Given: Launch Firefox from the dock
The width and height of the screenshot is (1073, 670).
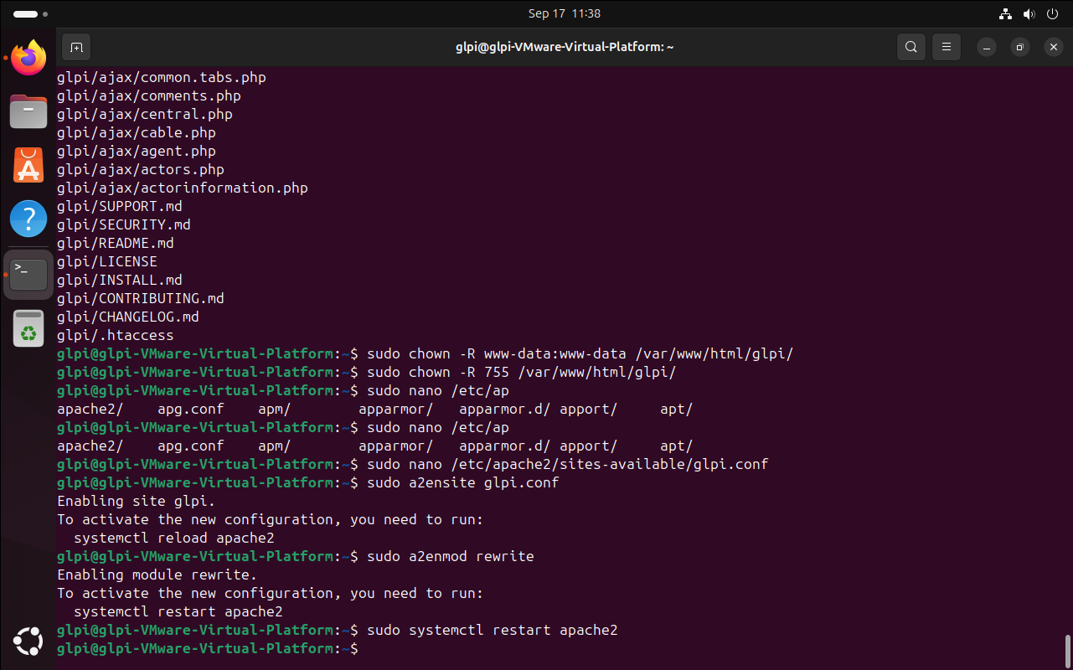Looking at the screenshot, I should 28,59.
